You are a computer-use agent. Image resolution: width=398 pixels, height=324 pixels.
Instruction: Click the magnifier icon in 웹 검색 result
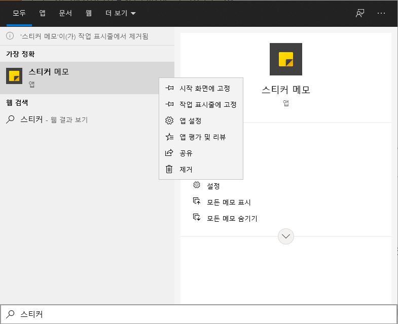coord(10,119)
